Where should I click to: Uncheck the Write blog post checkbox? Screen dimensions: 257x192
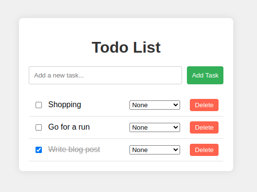(x=38, y=150)
